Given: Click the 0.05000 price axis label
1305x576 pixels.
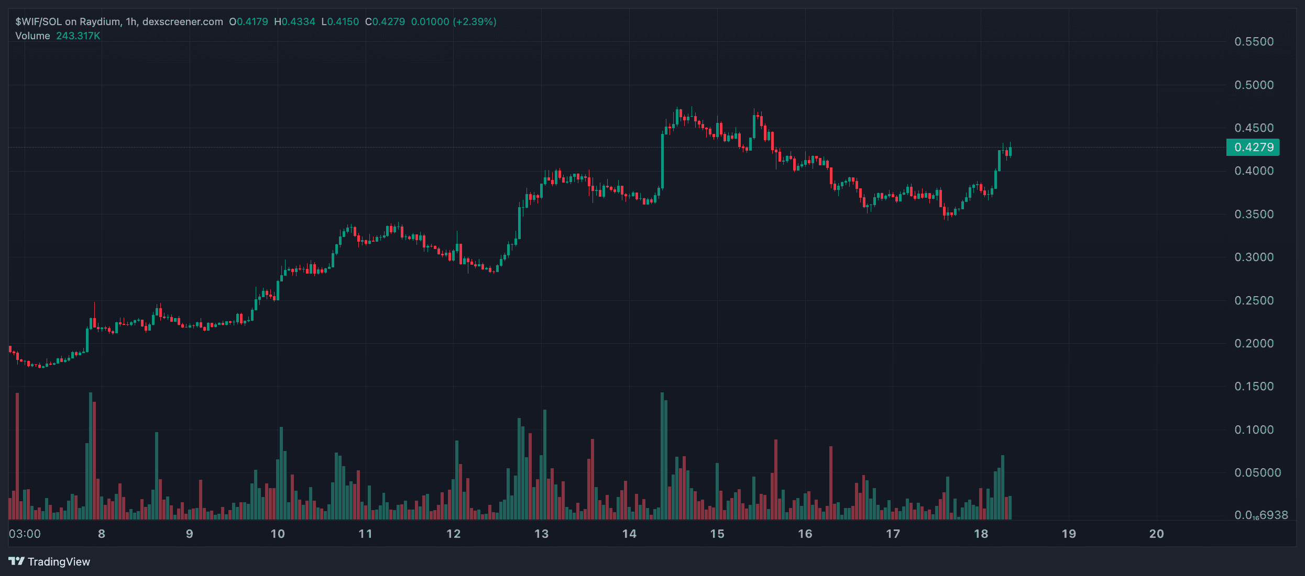Looking at the screenshot, I should (1257, 472).
